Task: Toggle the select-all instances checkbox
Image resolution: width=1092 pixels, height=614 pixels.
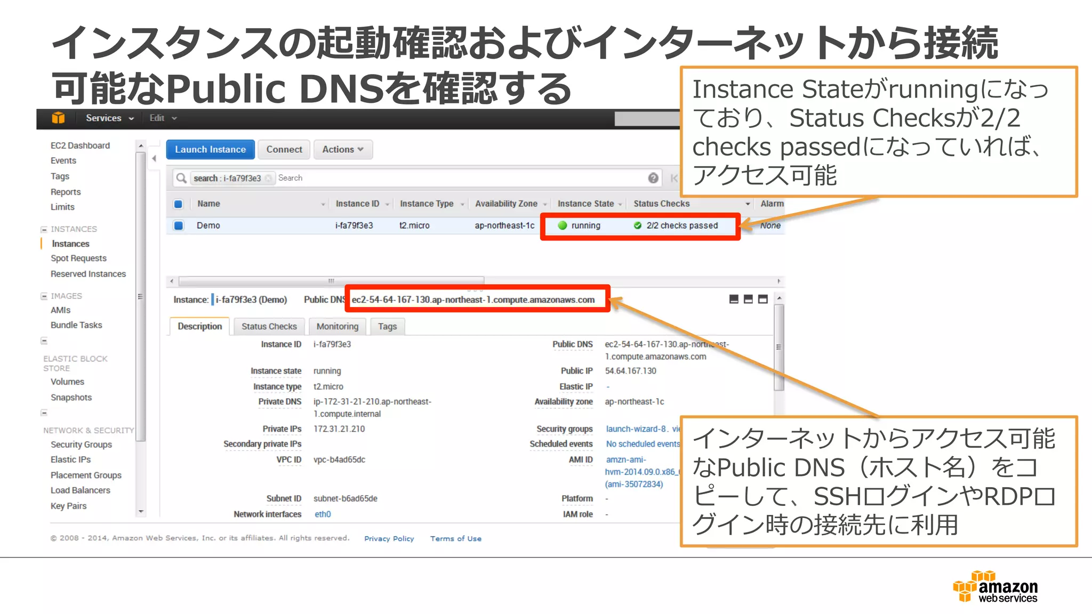Action: tap(178, 204)
